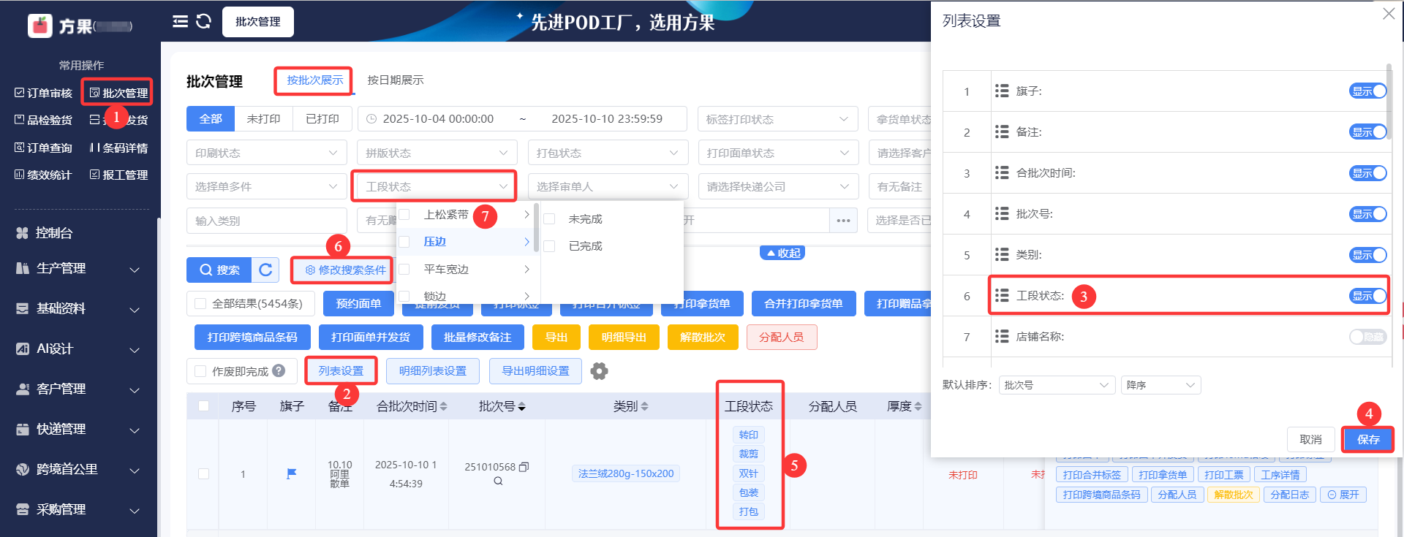Grab the drag handle of the 店铺名称 row
Image resolution: width=1404 pixels, height=537 pixels.
coord(1002,337)
